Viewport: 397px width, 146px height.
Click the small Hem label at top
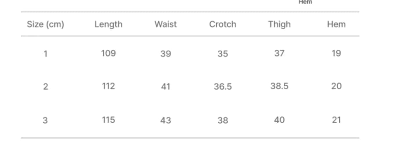coord(305,2)
